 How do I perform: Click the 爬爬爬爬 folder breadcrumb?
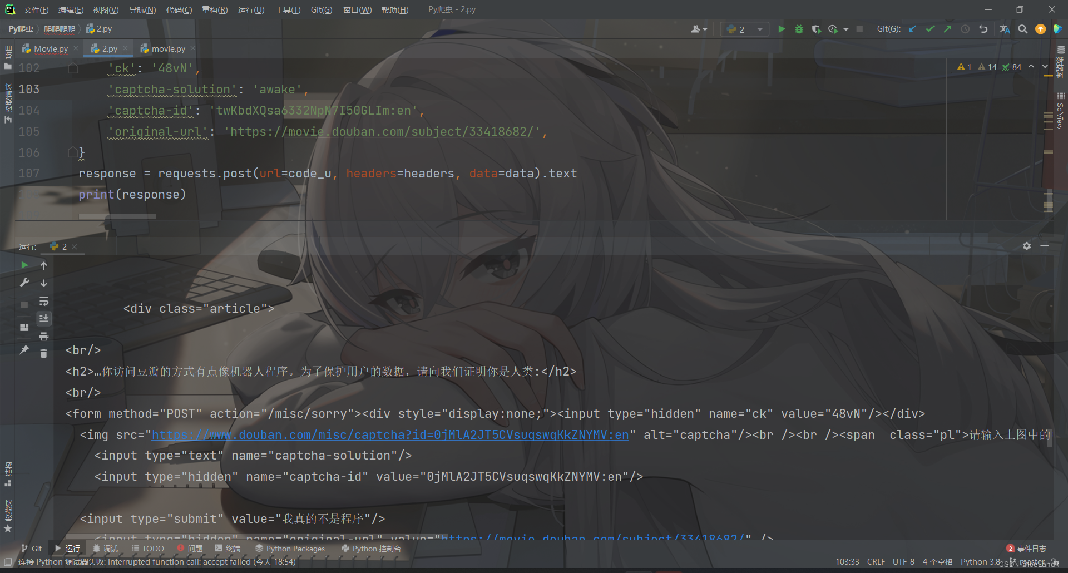(x=59, y=29)
